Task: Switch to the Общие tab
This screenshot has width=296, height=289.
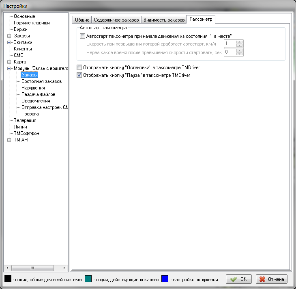Action: (82, 20)
